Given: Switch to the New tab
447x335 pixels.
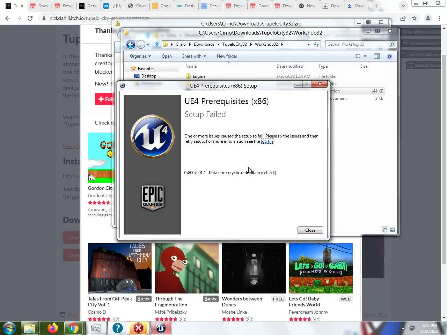Looking at the screenshot, I should [x=308, y=6].
